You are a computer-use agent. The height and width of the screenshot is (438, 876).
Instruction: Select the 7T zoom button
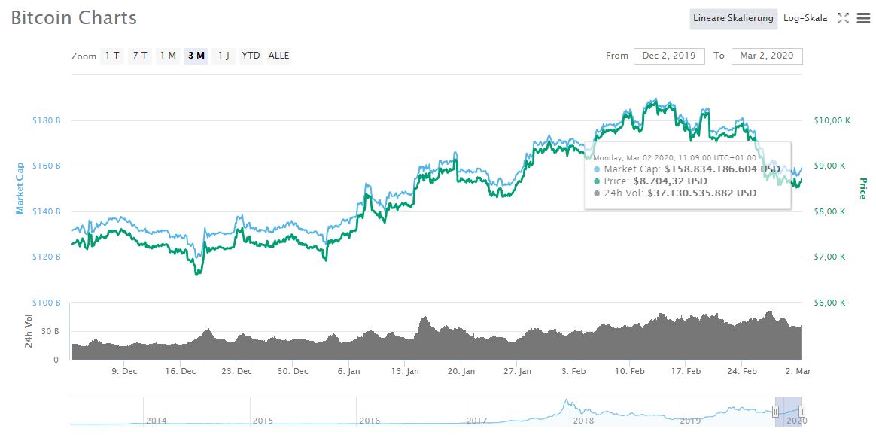click(138, 55)
